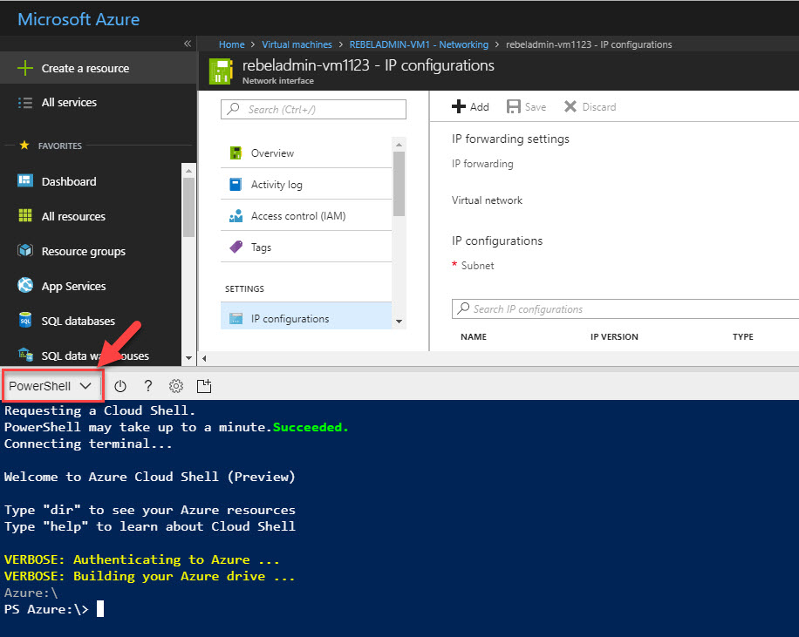Collapse the left sidebar with double chevron

click(188, 44)
